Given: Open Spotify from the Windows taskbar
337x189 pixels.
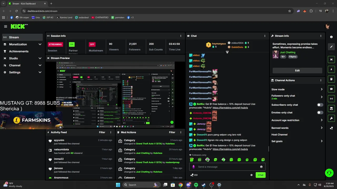Looking at the screenshot, I should (x=196, y=185).
